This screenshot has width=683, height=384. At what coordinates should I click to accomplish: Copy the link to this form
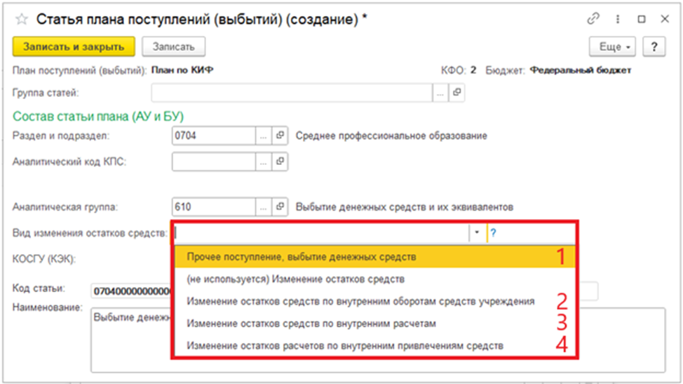tap(593, 19)
